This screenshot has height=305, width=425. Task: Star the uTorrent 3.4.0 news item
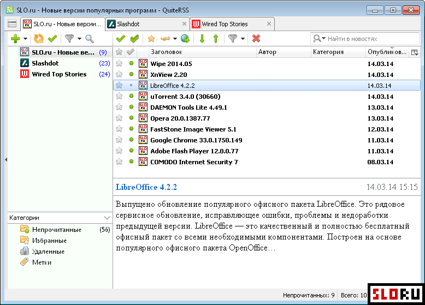pyautogui.click(x=119, y=97)
